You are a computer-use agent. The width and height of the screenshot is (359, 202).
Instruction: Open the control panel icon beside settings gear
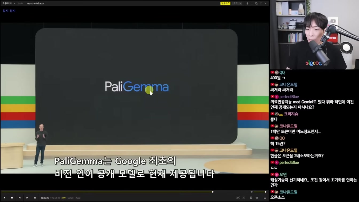[x=251, y=198]
